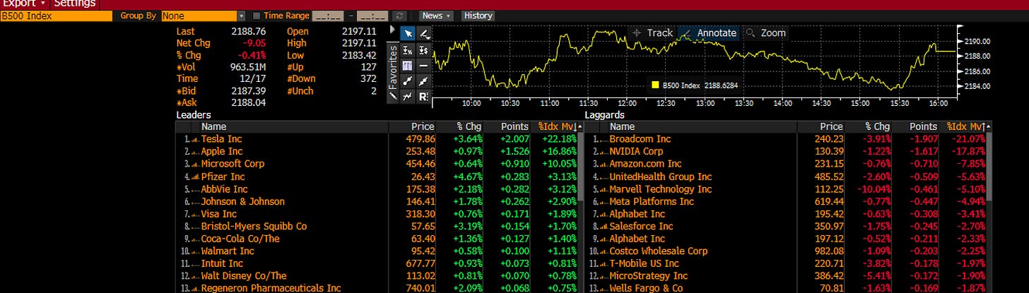The height and width of the screenshot is (293, 1029).
Task: Click chart icon beside NVIDIA Corp
Action: [x=603, y=152]
